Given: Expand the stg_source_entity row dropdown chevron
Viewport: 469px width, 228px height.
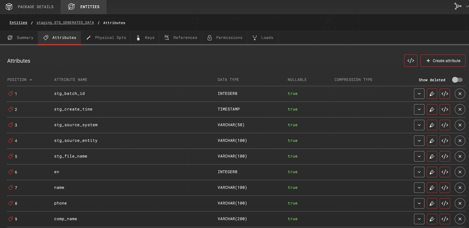Looking at the screenshot, I should pos(419,141).
